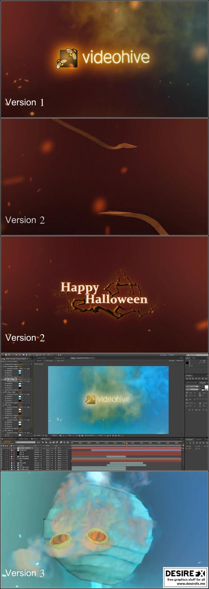Switch to the Smoother panel tab
This screenshot has height=589, width=209.
click(199, 440)
